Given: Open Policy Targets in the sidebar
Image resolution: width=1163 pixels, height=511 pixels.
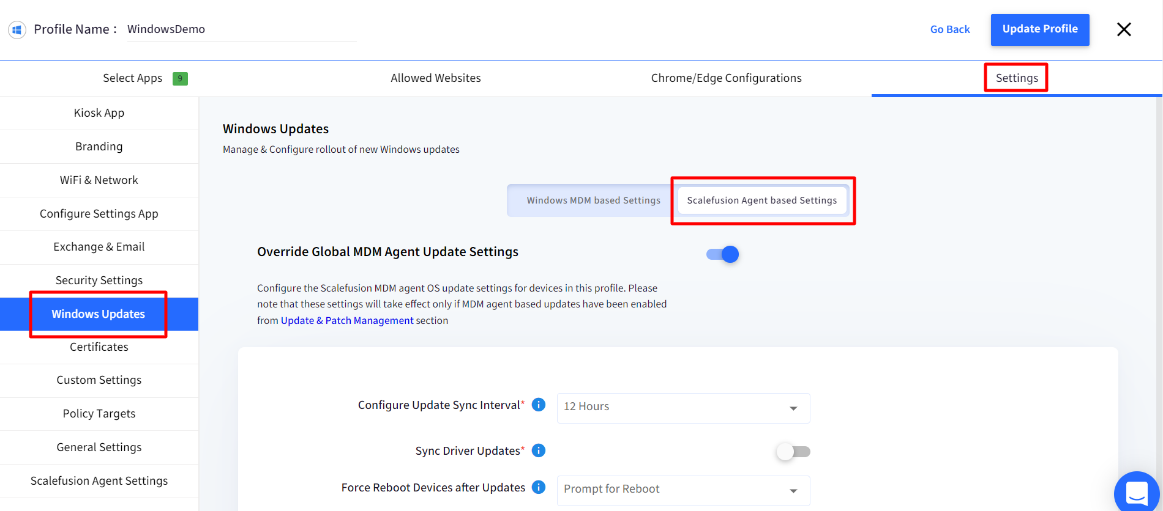Looking at the screenshot, I should point(99,414).
